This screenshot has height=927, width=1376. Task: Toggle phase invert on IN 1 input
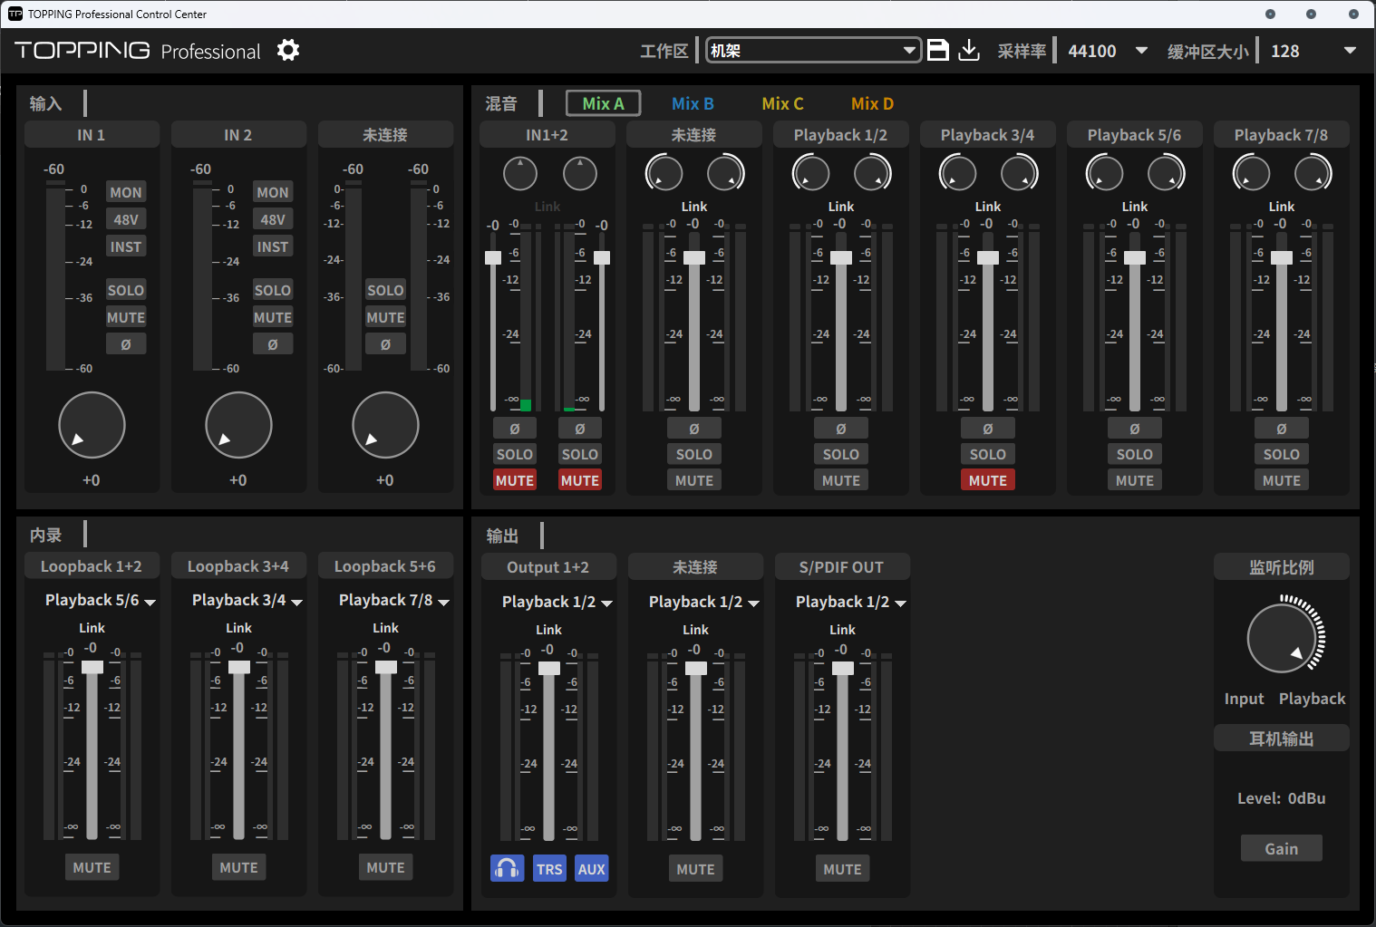126,344
